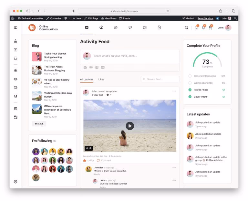Switch to the Likes tab
This screenshot has height=201, width=248.
coord(101,79)
